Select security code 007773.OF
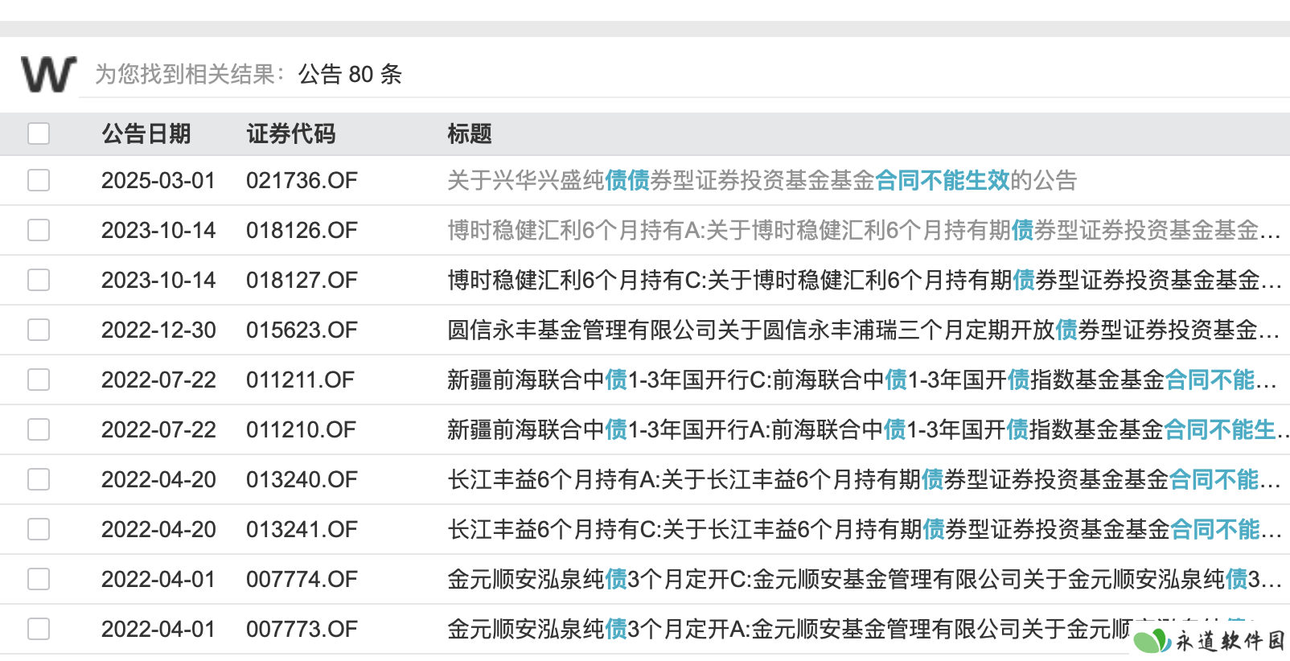This screenshot has height=661, width=1290. [x=302, y=629]
